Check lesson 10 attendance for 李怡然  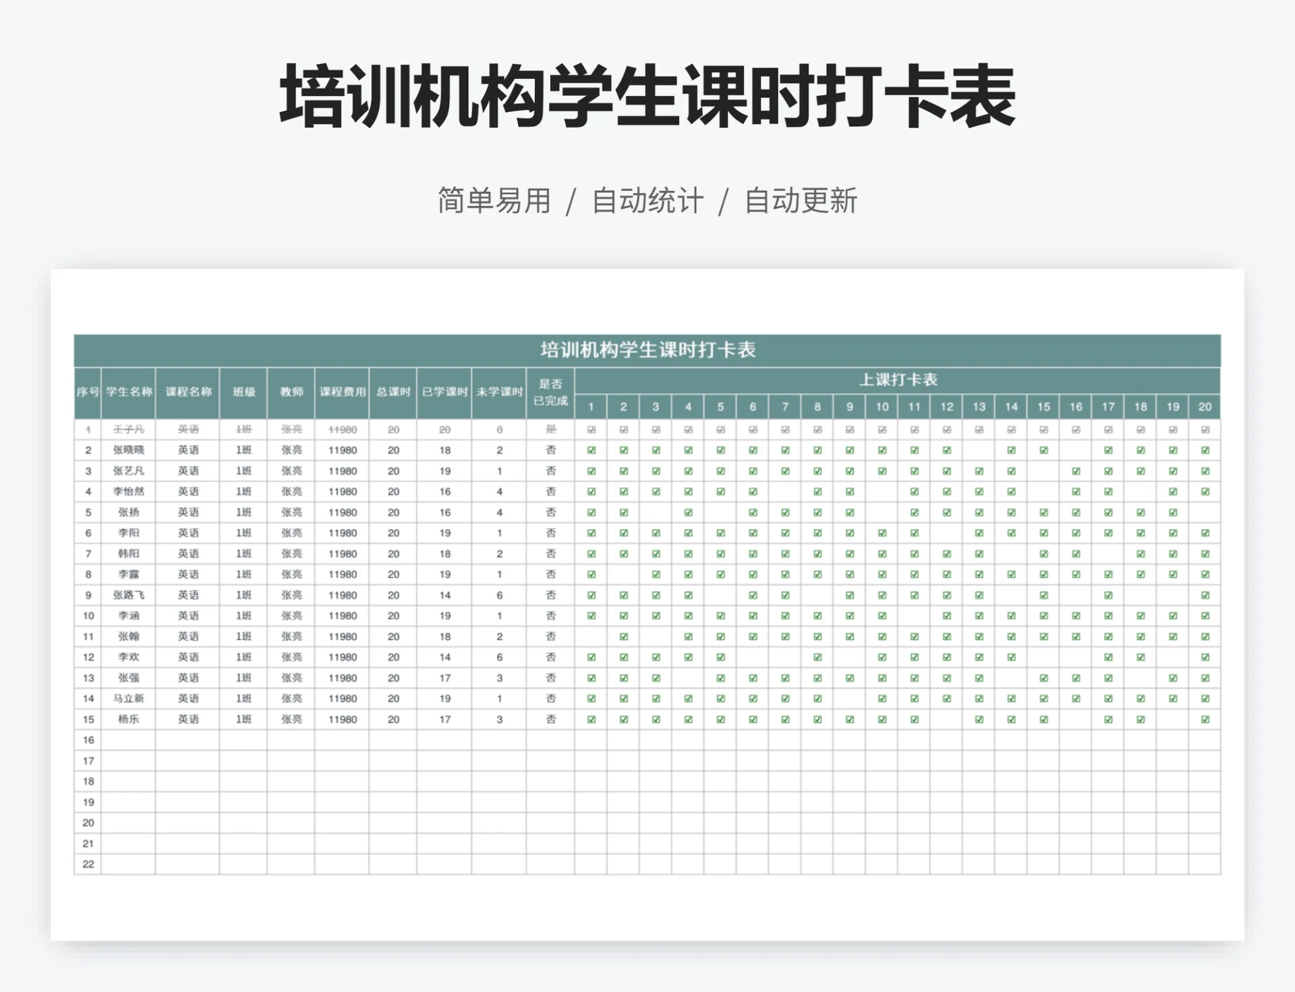[x=882, y=492]
